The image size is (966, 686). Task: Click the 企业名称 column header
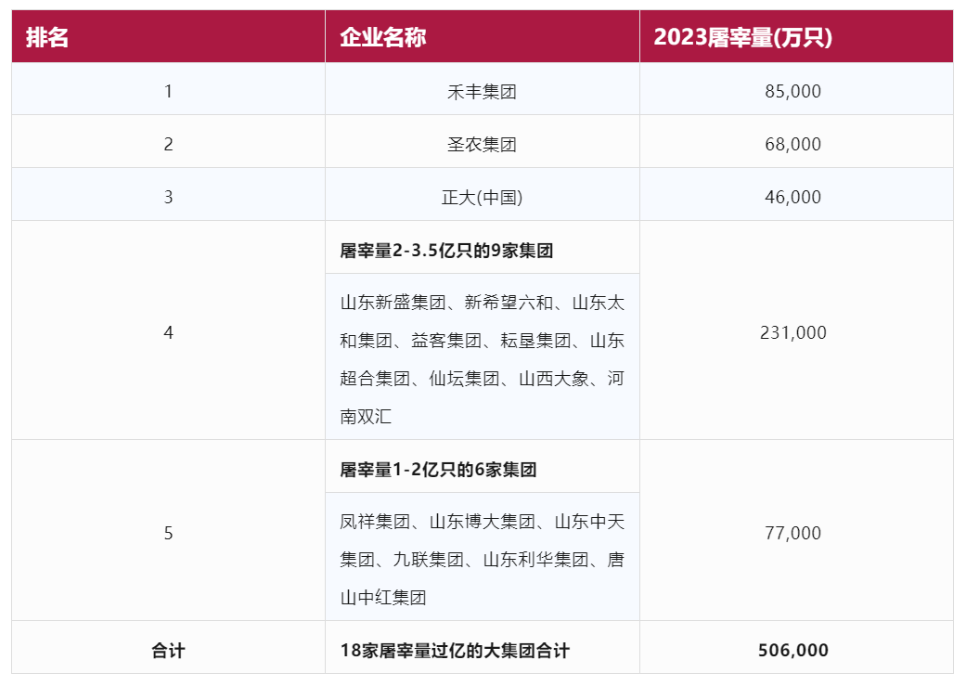click(483, 36)
